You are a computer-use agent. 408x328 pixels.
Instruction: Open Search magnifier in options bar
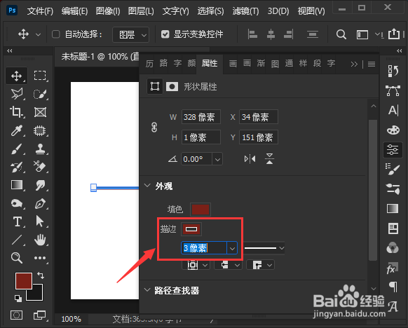tap(341, 34)
